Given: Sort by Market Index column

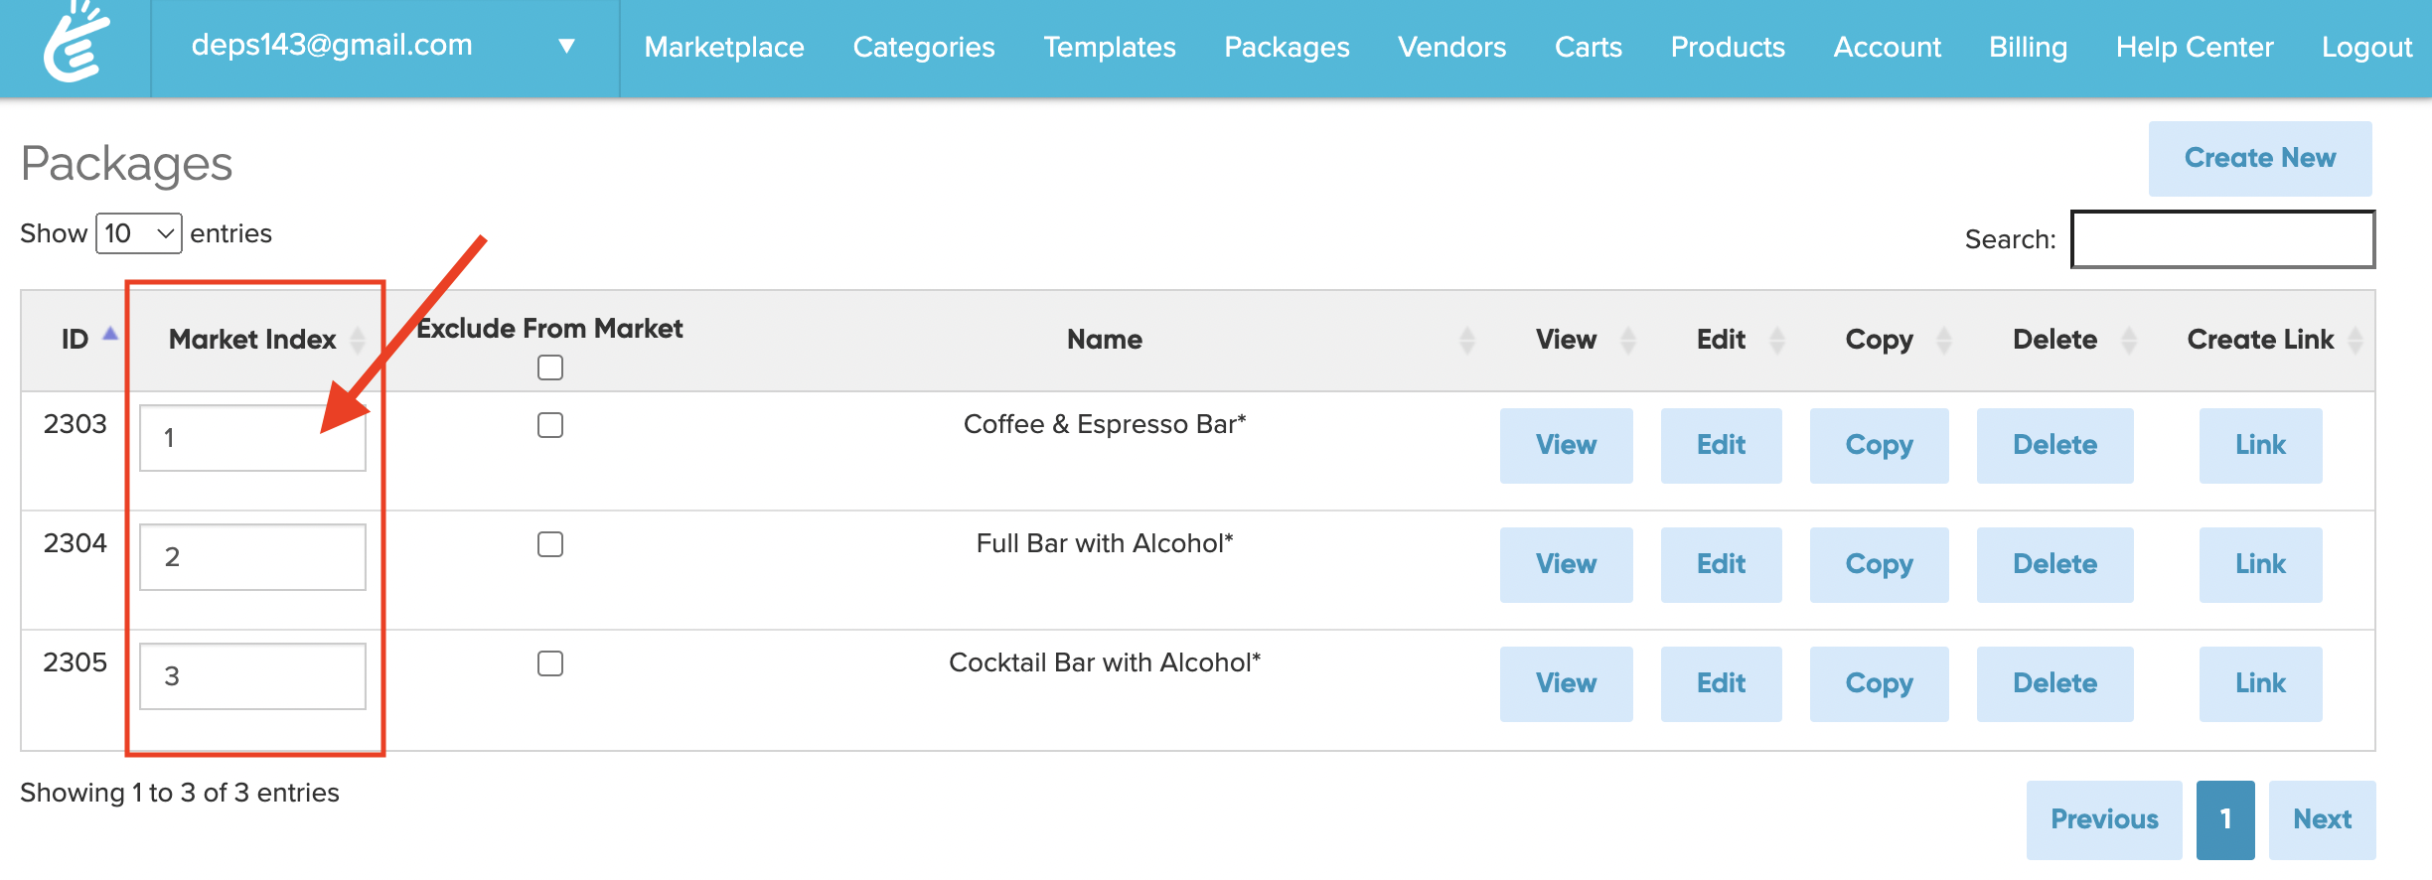Looking at the screenshot, I should tap(358, 340).
